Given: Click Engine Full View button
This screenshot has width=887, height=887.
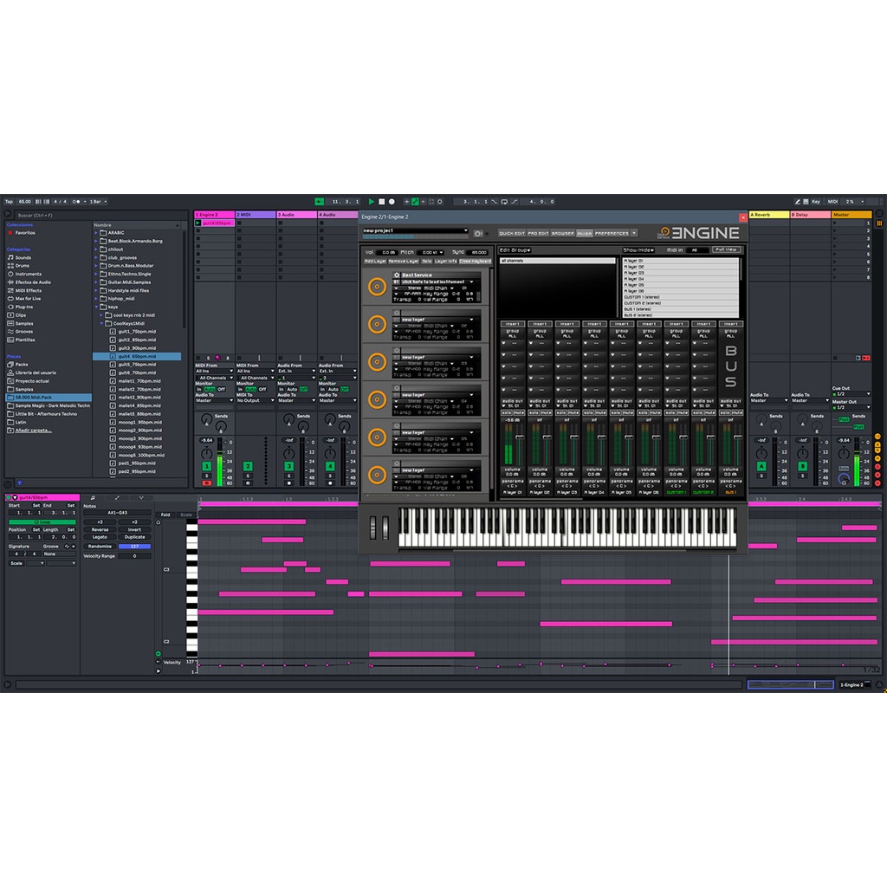Looking at the screenshot, I should tap(727, 249).
